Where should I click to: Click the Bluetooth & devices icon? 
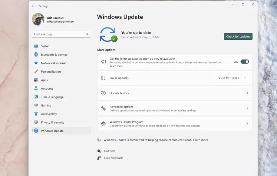[x=36, y=55]
